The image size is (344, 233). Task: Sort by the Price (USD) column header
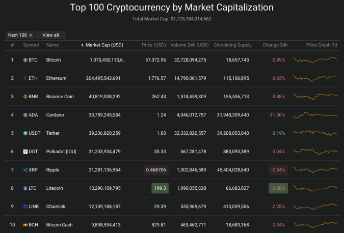154,45
